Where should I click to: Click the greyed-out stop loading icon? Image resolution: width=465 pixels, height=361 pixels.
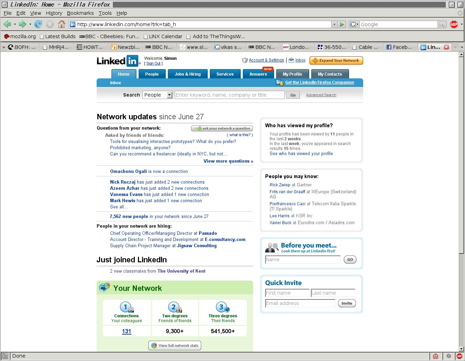click(50, 24)
